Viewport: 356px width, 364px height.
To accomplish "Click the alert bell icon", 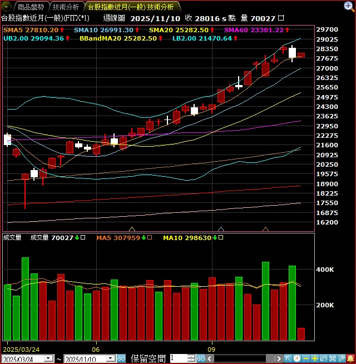I will 350,358.
